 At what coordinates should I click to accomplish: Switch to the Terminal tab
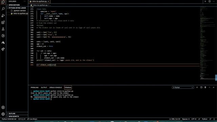pyautogui.click(x=68, y=87)
